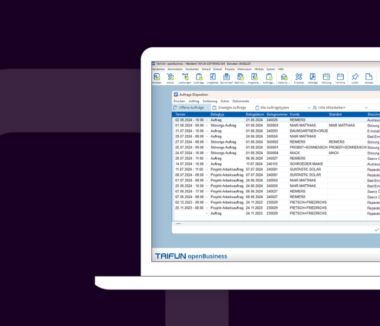
Task: Open the Artikel toolbar icon
Action: tap(170, 78)
